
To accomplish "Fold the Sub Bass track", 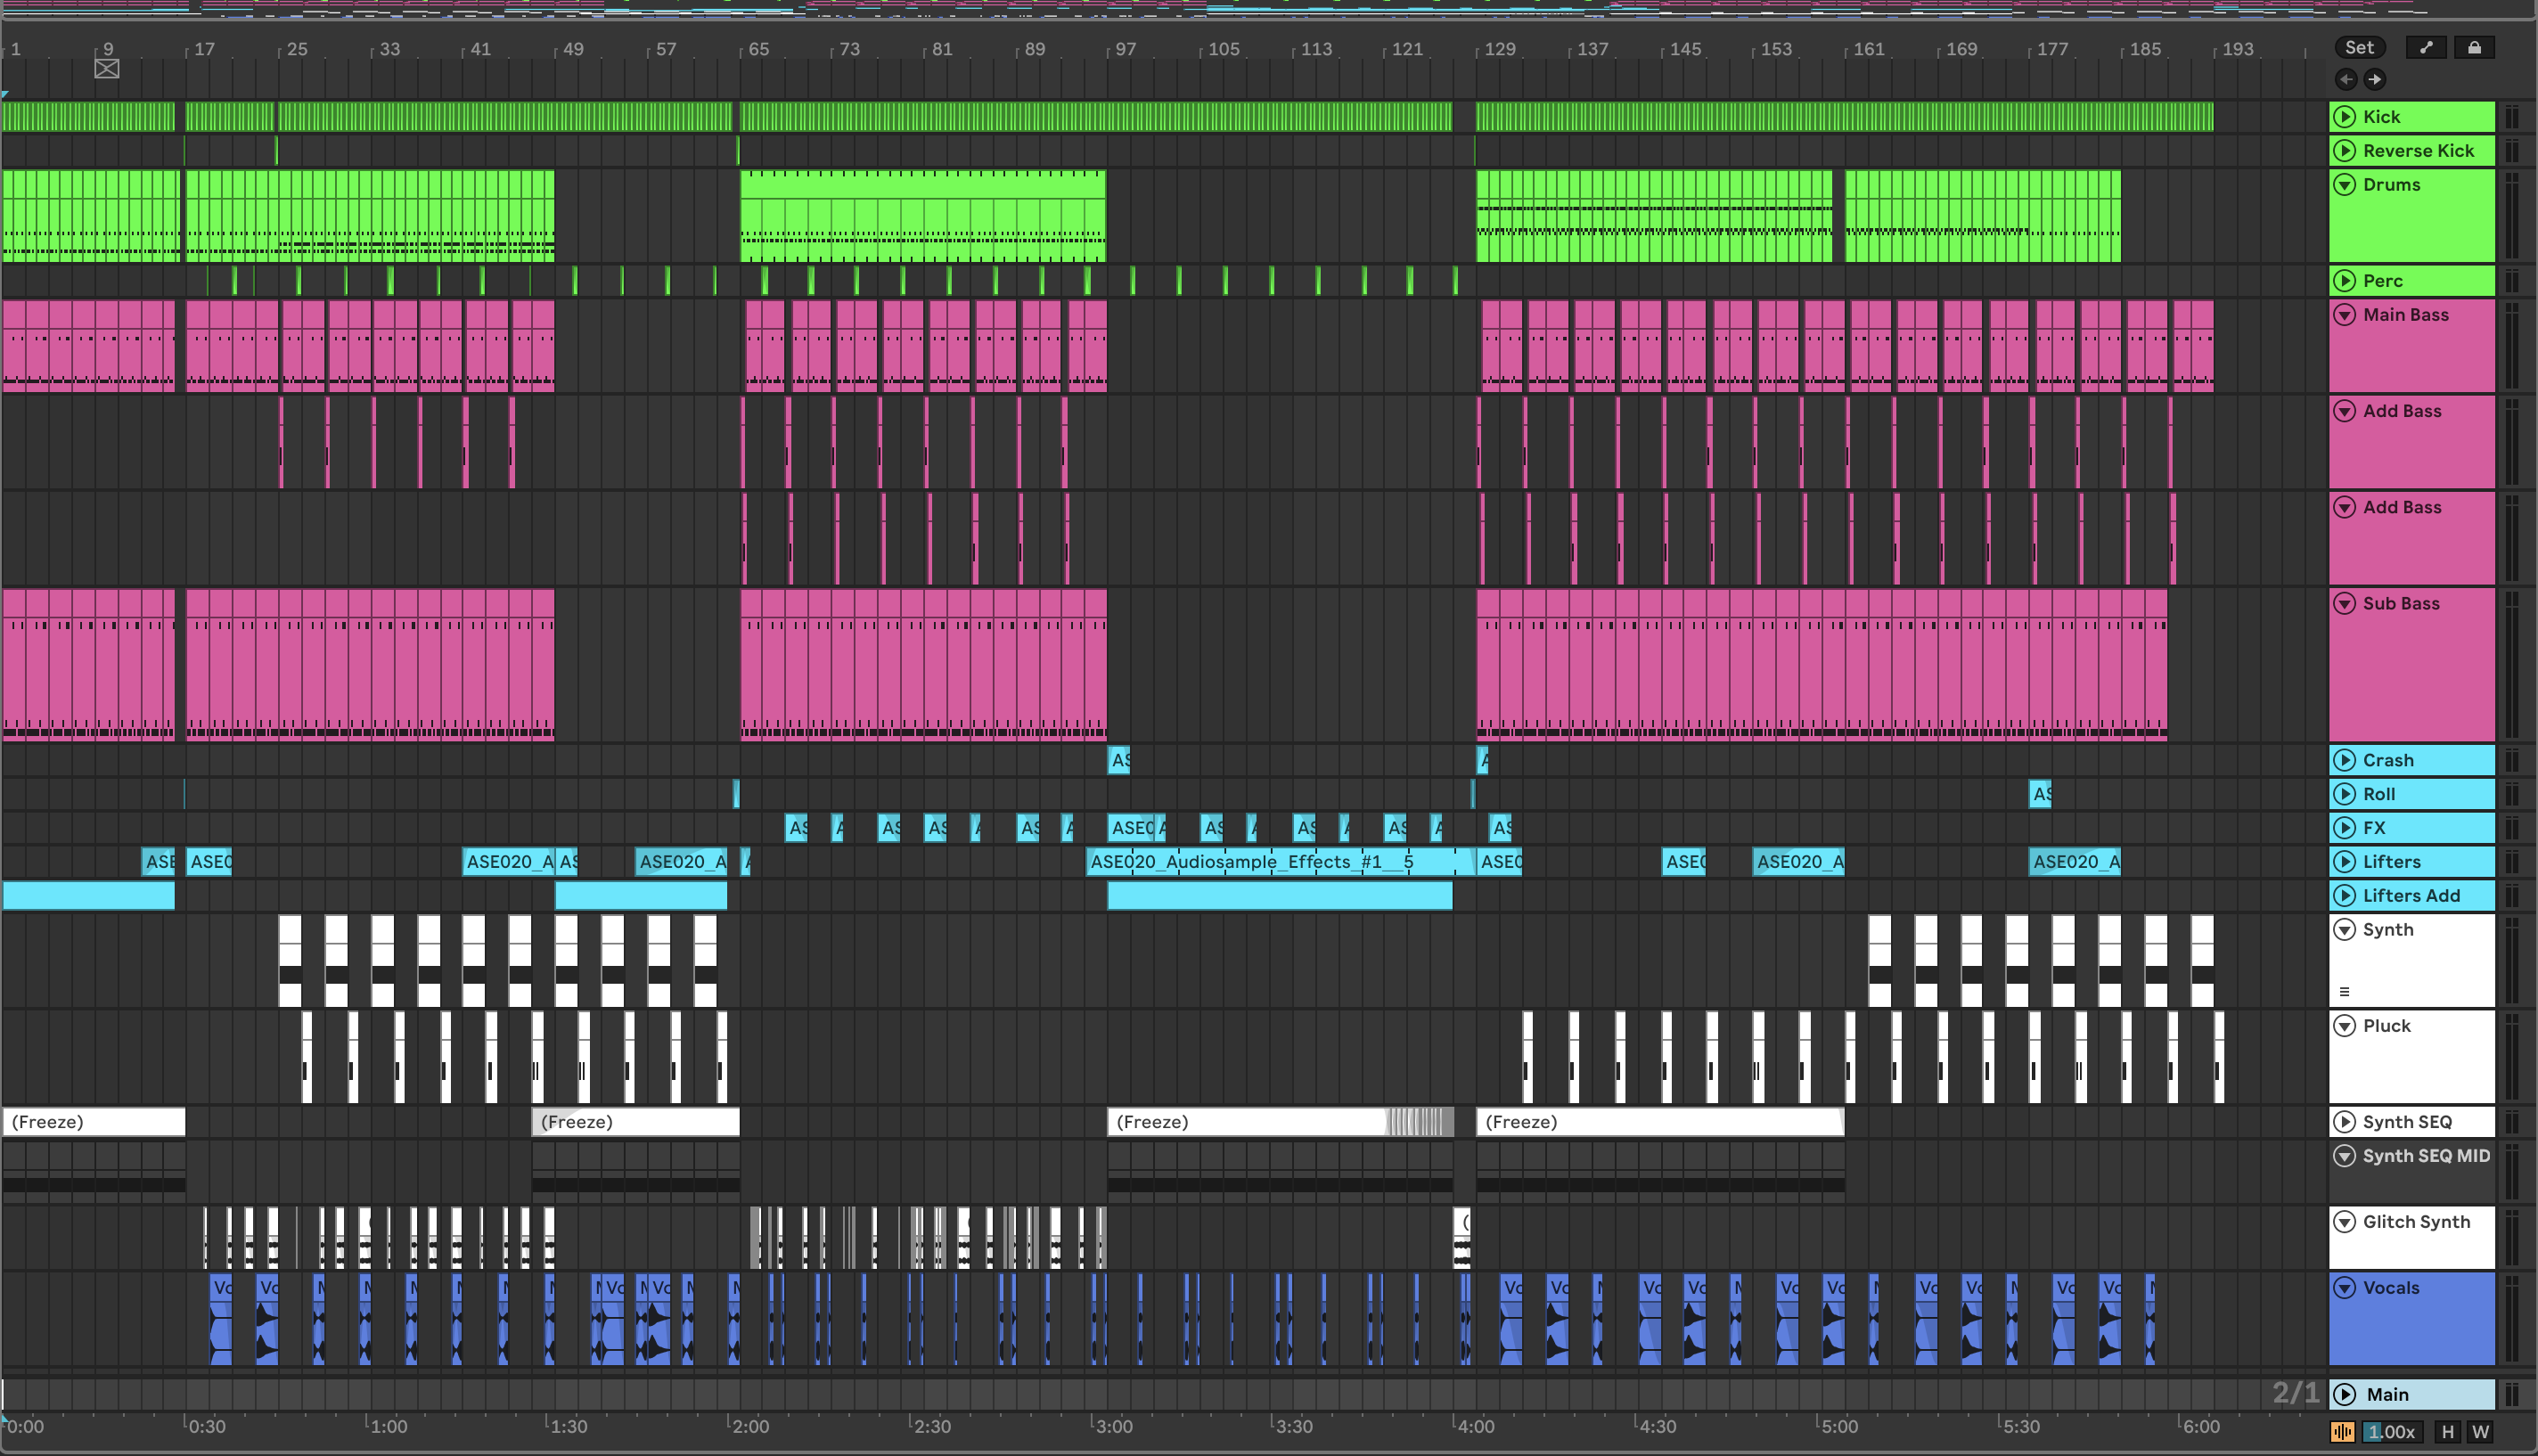I will tap(2344, 604).
